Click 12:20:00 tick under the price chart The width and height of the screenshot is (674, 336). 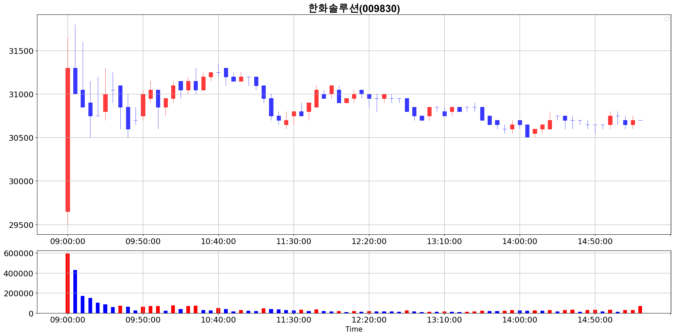[369, 242]
